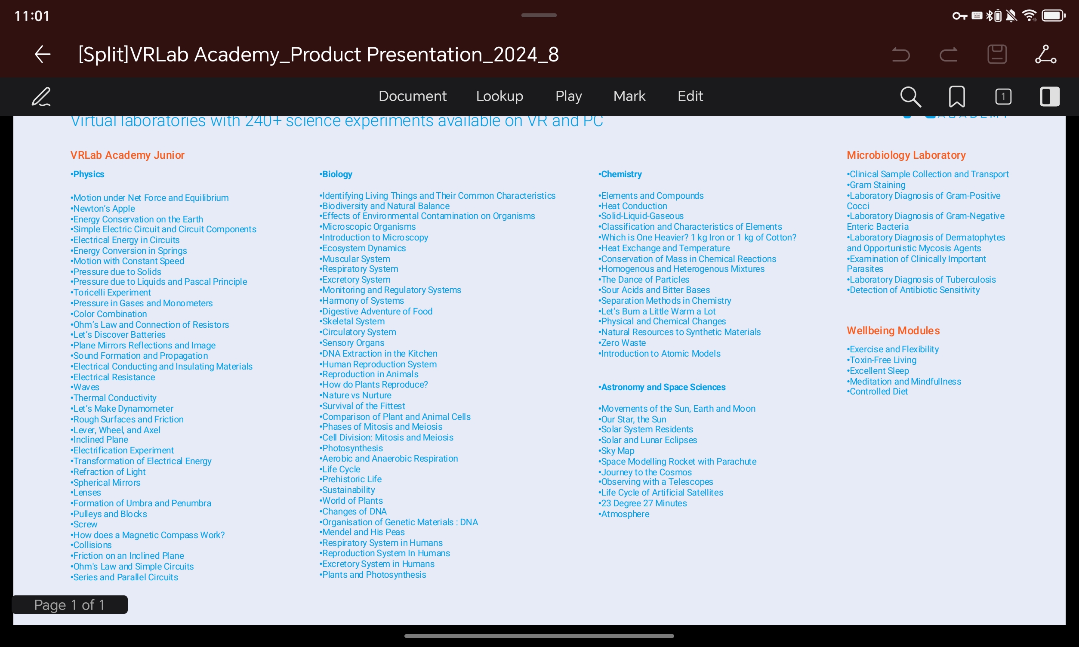Open the share path icon
This screenshot has height=647, width=1079.
click(x=1045, y=55)
